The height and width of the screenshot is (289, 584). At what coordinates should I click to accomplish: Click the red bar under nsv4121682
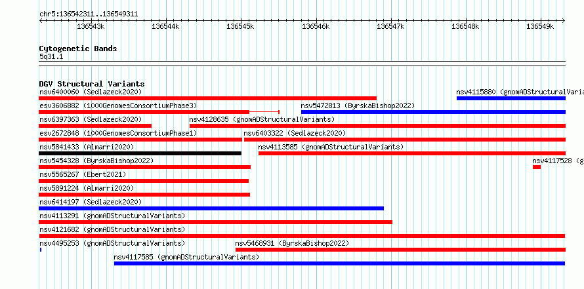302,236
